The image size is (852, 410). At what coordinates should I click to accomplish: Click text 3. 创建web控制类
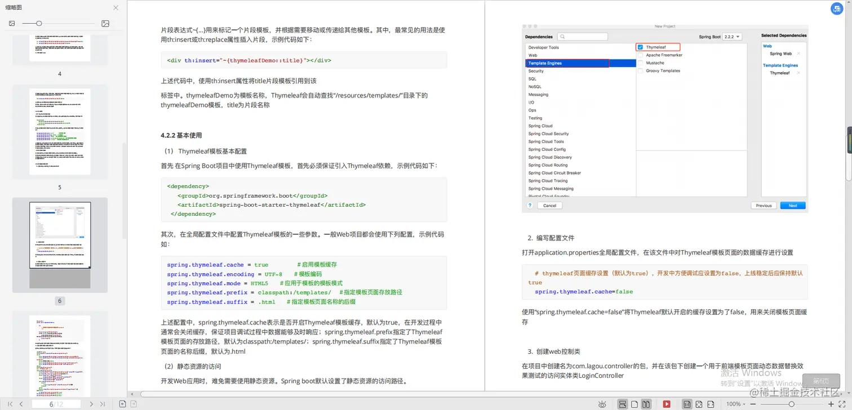pos(554,351)
